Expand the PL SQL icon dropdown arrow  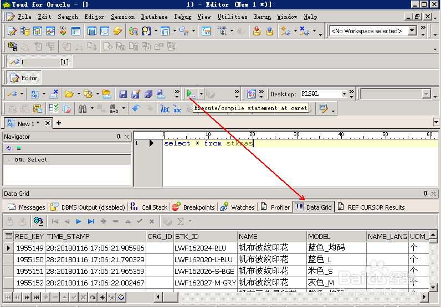(44, 94)
